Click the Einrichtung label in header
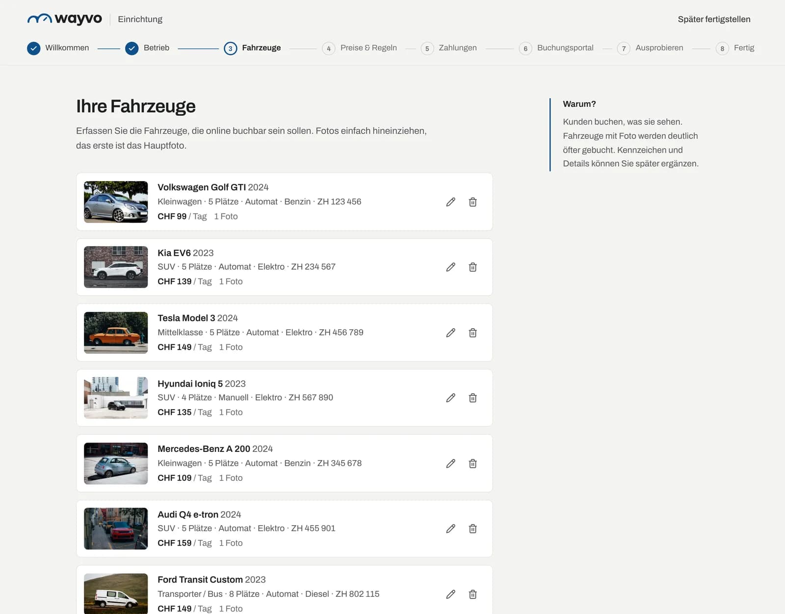The height and width of the screenshot is (614, 785). [140, 19]
